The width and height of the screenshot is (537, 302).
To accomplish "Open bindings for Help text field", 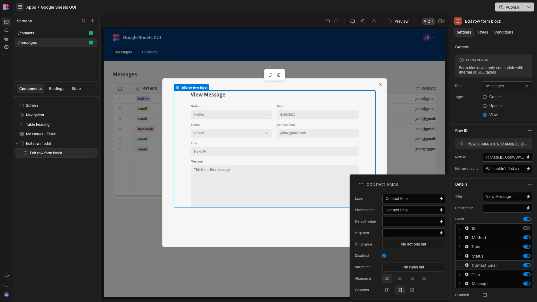I will [x=441, y=233].
